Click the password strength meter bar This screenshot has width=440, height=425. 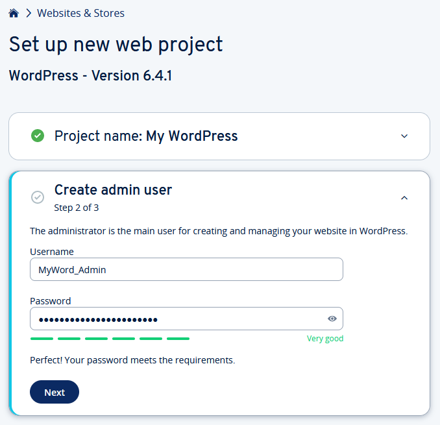(x=110, y=339)
